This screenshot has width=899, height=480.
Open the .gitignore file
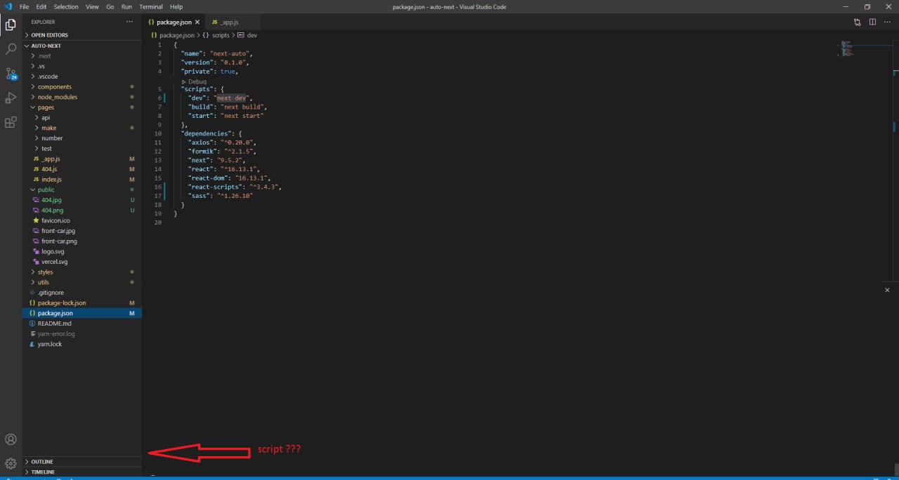click(82, 293)
